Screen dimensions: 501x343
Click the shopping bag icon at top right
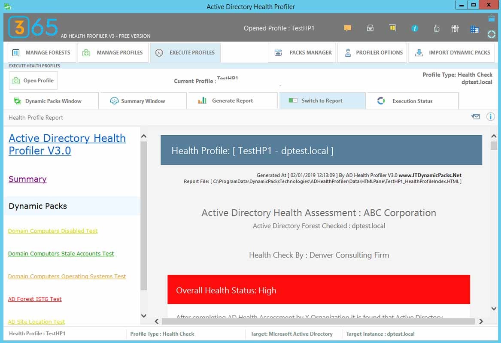[x=492, y=18]
